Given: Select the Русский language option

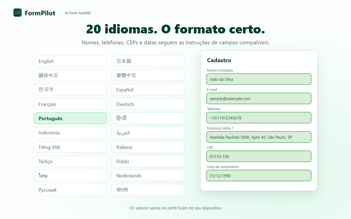Looking at the screenshot, I should (x=70, y=190).
